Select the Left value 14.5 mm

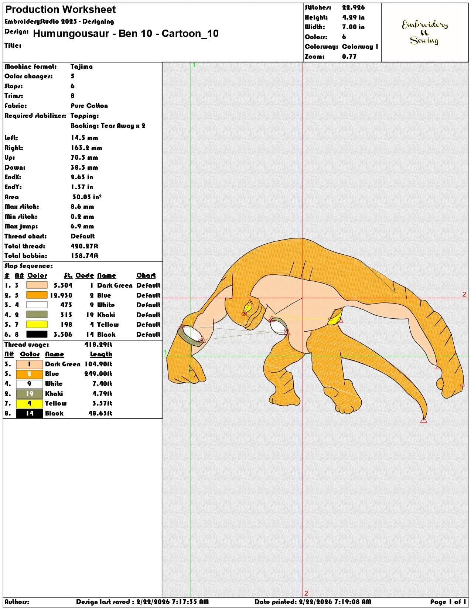click(x=84, y=138)
